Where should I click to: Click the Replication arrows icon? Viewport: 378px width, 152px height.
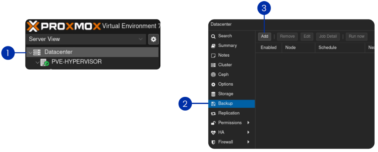213,113
